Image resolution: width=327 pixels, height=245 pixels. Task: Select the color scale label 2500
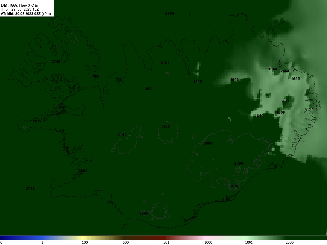click(290, 242)
